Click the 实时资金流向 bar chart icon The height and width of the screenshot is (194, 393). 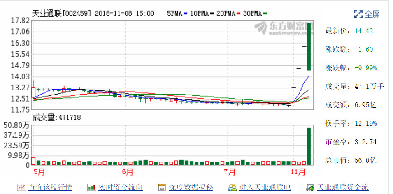click(91, 187)
